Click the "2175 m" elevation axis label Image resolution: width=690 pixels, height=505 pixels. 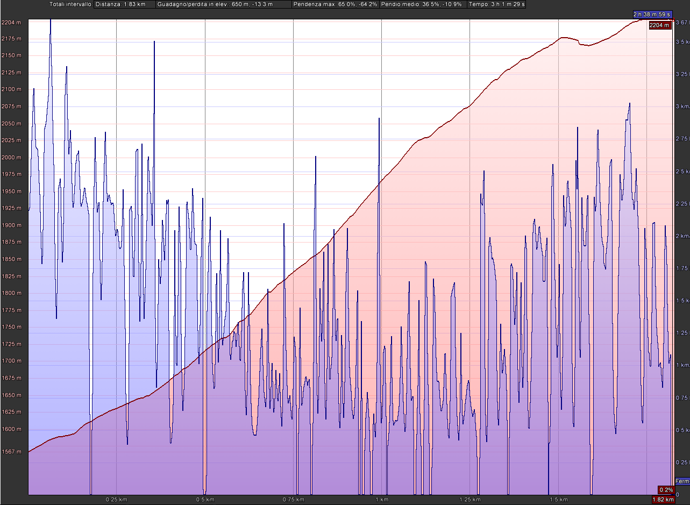click(x=12, y=39)
